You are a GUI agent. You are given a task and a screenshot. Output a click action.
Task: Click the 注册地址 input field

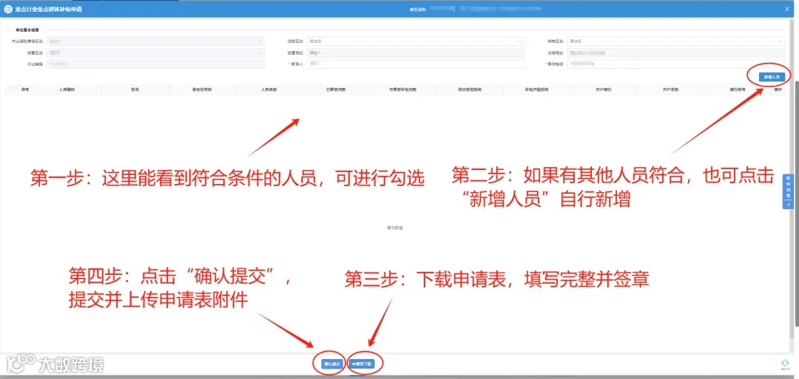[x=675, y=52]
